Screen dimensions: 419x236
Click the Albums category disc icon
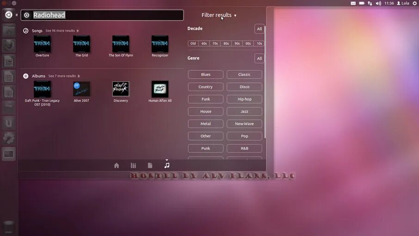point(25,76)
